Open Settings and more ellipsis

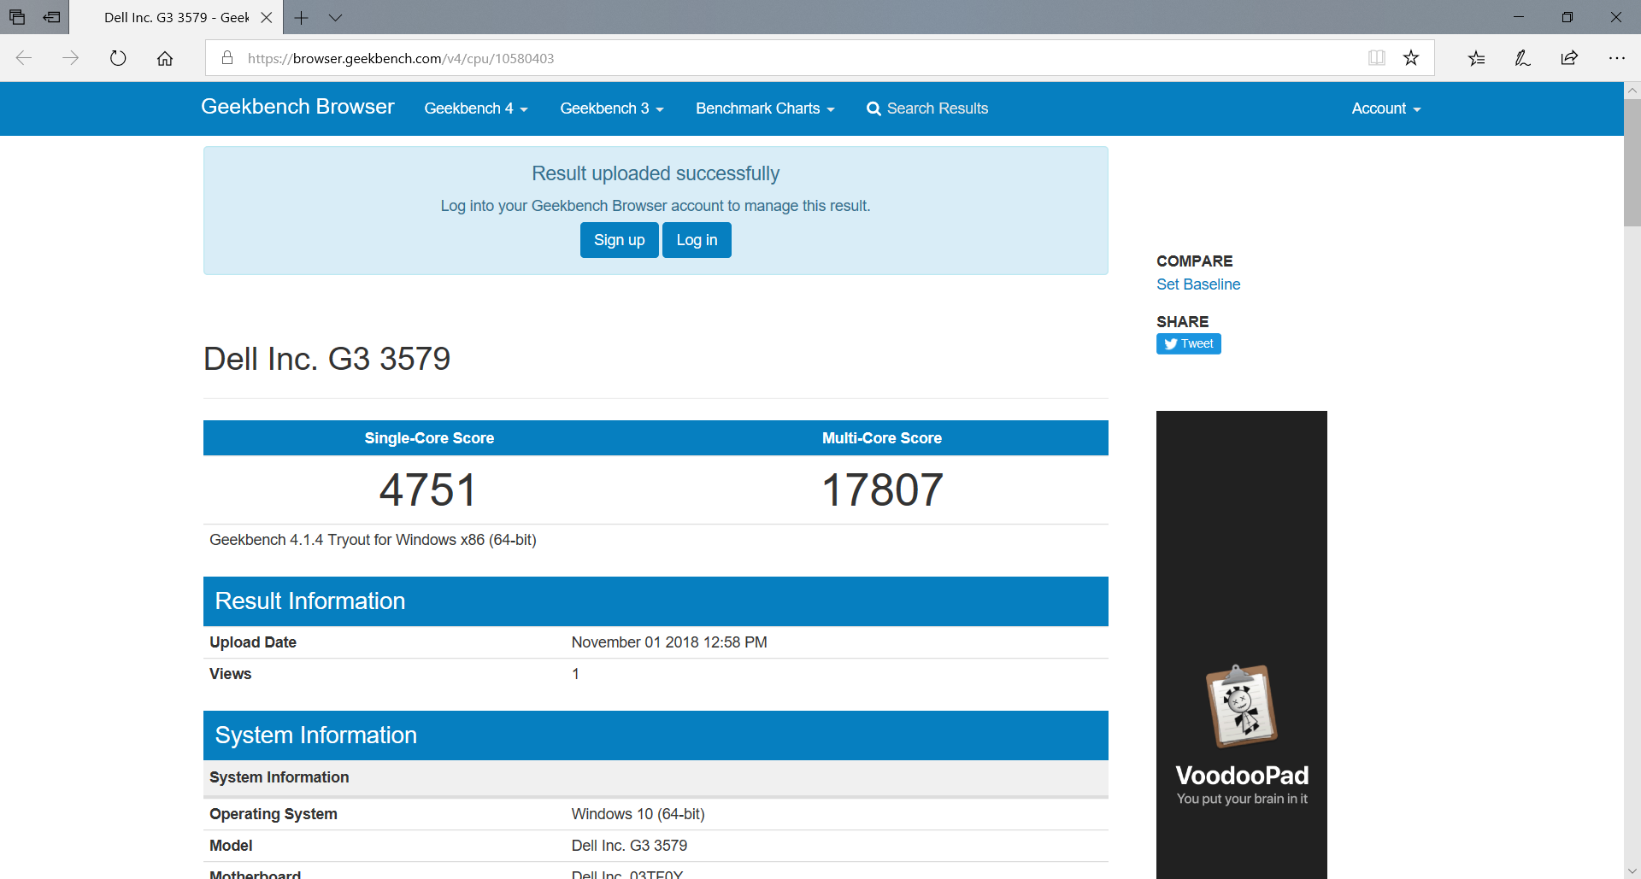[1616, 58]
